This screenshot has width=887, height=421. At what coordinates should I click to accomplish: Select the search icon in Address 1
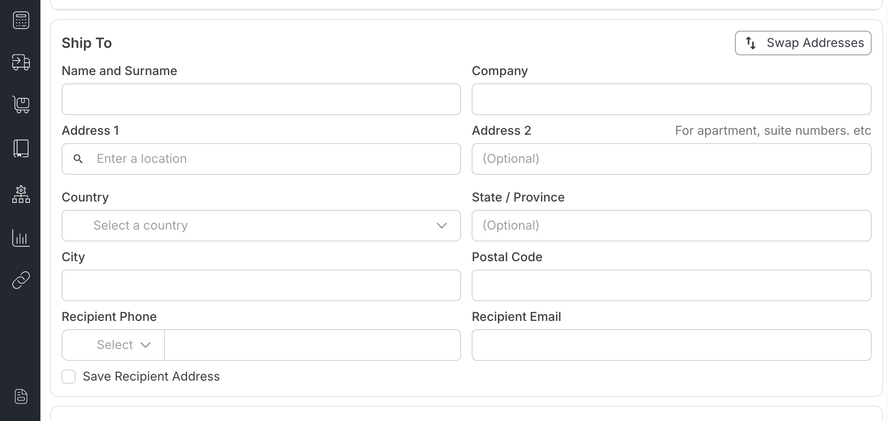78,159
